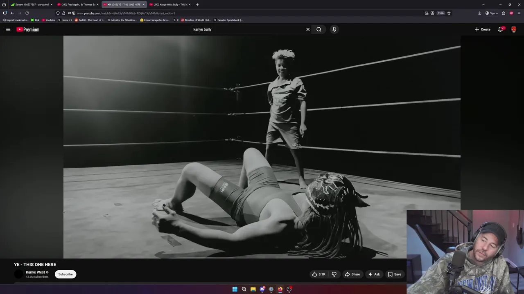Open the Kanye West channel avatar
The width and height of the screenshot is (524, 294).
click(19, 274)
